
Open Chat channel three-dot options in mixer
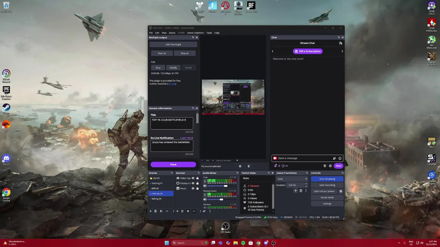[205, 181]
